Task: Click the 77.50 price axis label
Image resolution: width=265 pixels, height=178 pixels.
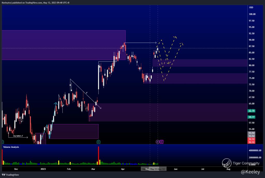Action: 252,72
